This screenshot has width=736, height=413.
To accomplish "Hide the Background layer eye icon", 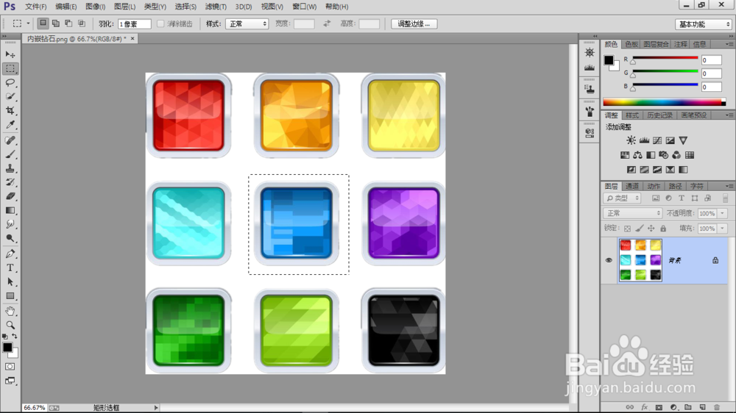I will click(609, 260).
